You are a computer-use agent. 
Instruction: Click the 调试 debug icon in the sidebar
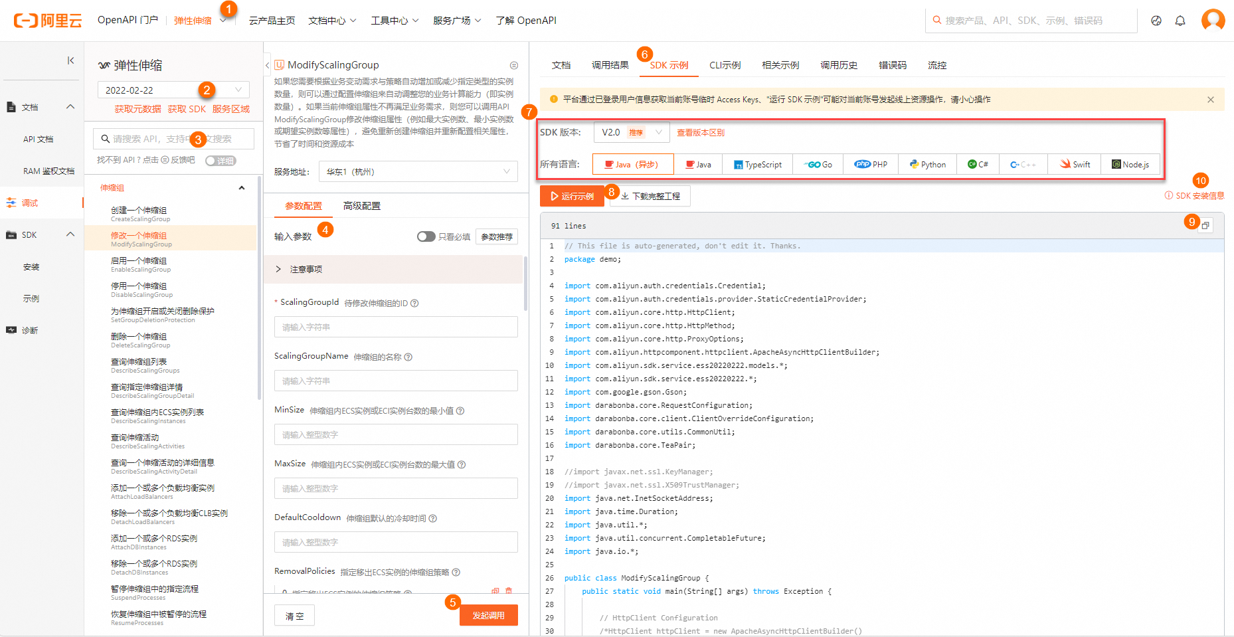(11, 203)
